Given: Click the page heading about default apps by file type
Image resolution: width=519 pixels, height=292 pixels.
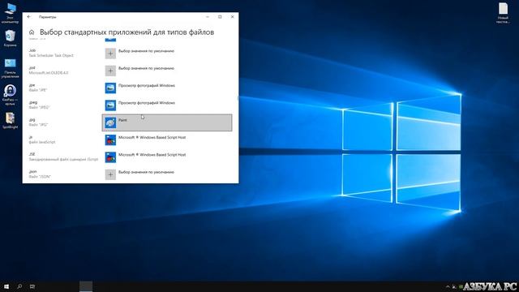Looking at the screenshot, I should pos(127,32).
